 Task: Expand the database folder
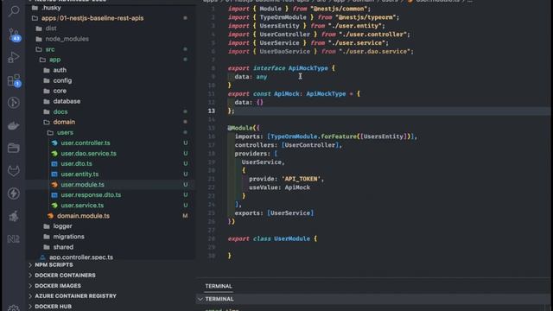point(67,101)
